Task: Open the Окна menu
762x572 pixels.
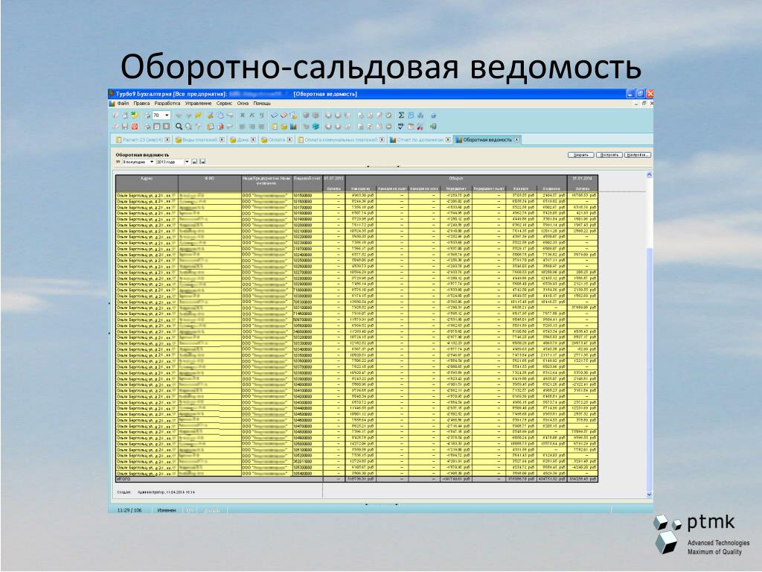Action: [x=243, y=103]
